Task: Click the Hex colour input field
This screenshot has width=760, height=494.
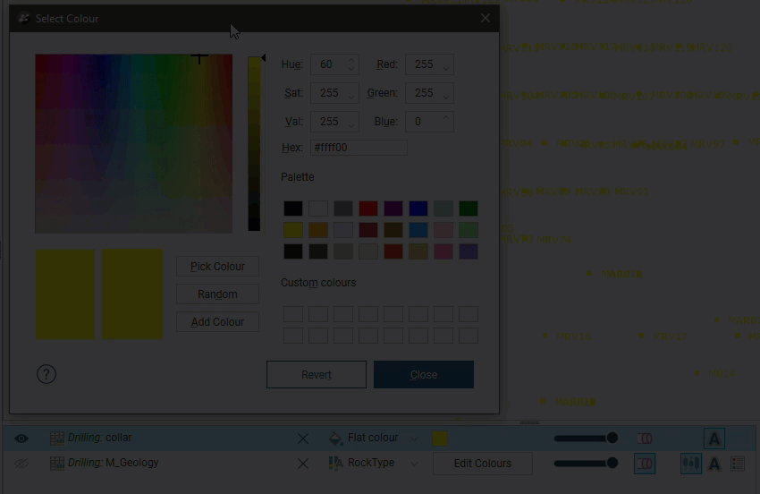Action: [359, 148]
